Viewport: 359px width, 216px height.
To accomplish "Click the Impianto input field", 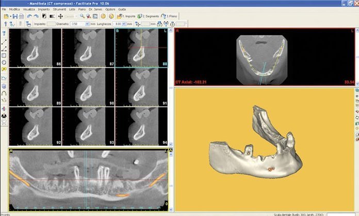I will (x=51, y=24).
